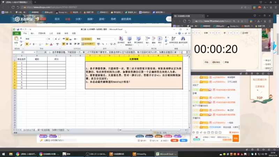
Task: Click Douyu home link in navigation bar
Action: coord(57,19)
